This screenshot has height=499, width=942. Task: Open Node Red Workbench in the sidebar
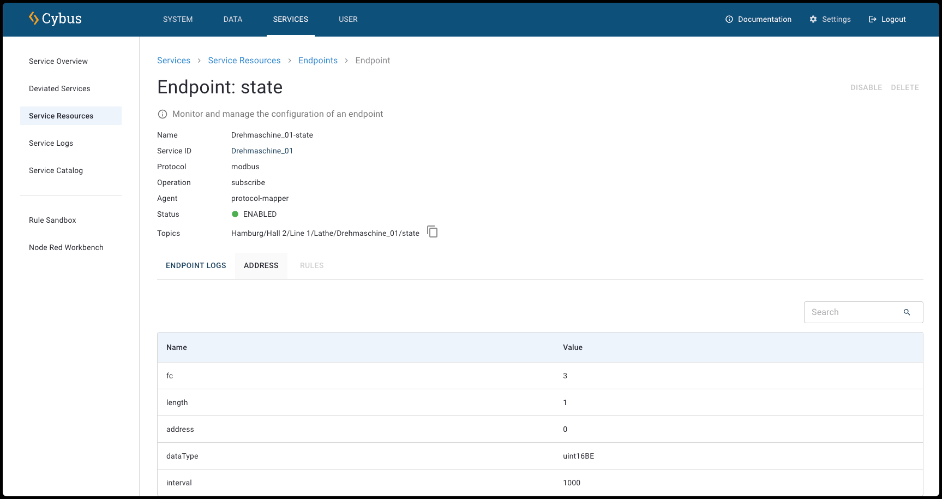click(66, 247)
